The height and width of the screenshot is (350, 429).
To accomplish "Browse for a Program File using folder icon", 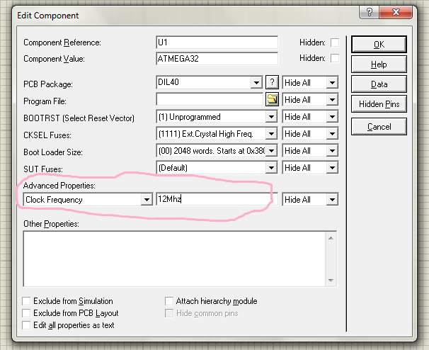I will pos(272,99).
